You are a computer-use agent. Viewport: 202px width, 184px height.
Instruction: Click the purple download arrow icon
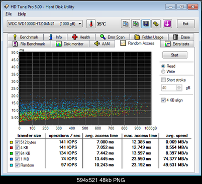(167, 24)
